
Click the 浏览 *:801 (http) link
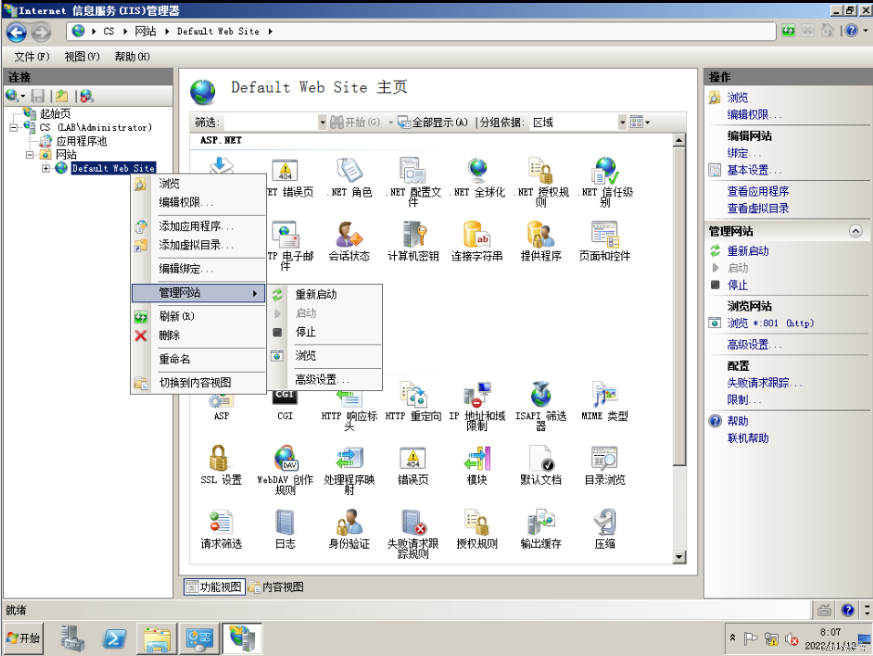coord(770,323)
